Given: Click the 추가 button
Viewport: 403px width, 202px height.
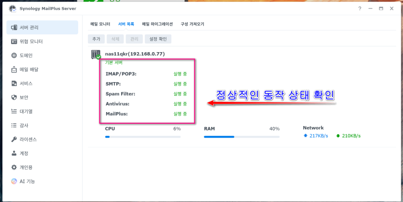Looking at the screenshot, I should pos(96,39).
